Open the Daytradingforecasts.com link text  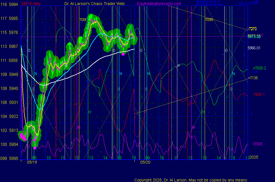pyautogui.click(x=159, y=4)
